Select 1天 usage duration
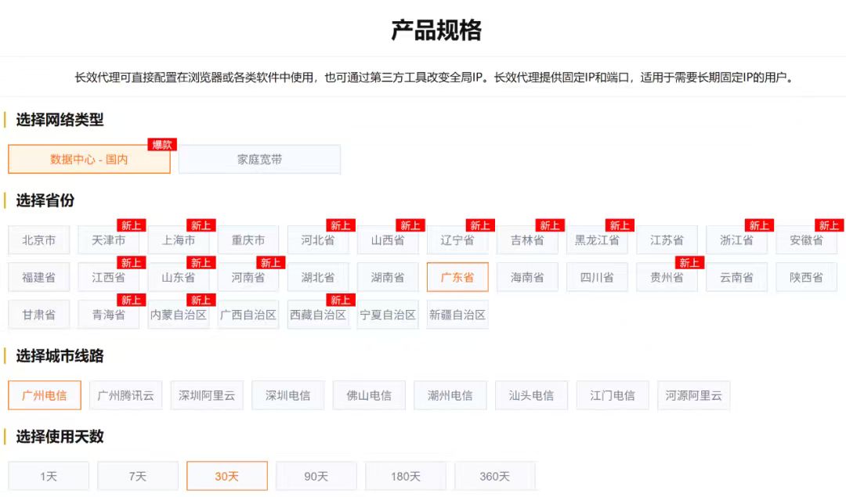The image size is (846, 497). pyautogui.click(x=48, y=475)
